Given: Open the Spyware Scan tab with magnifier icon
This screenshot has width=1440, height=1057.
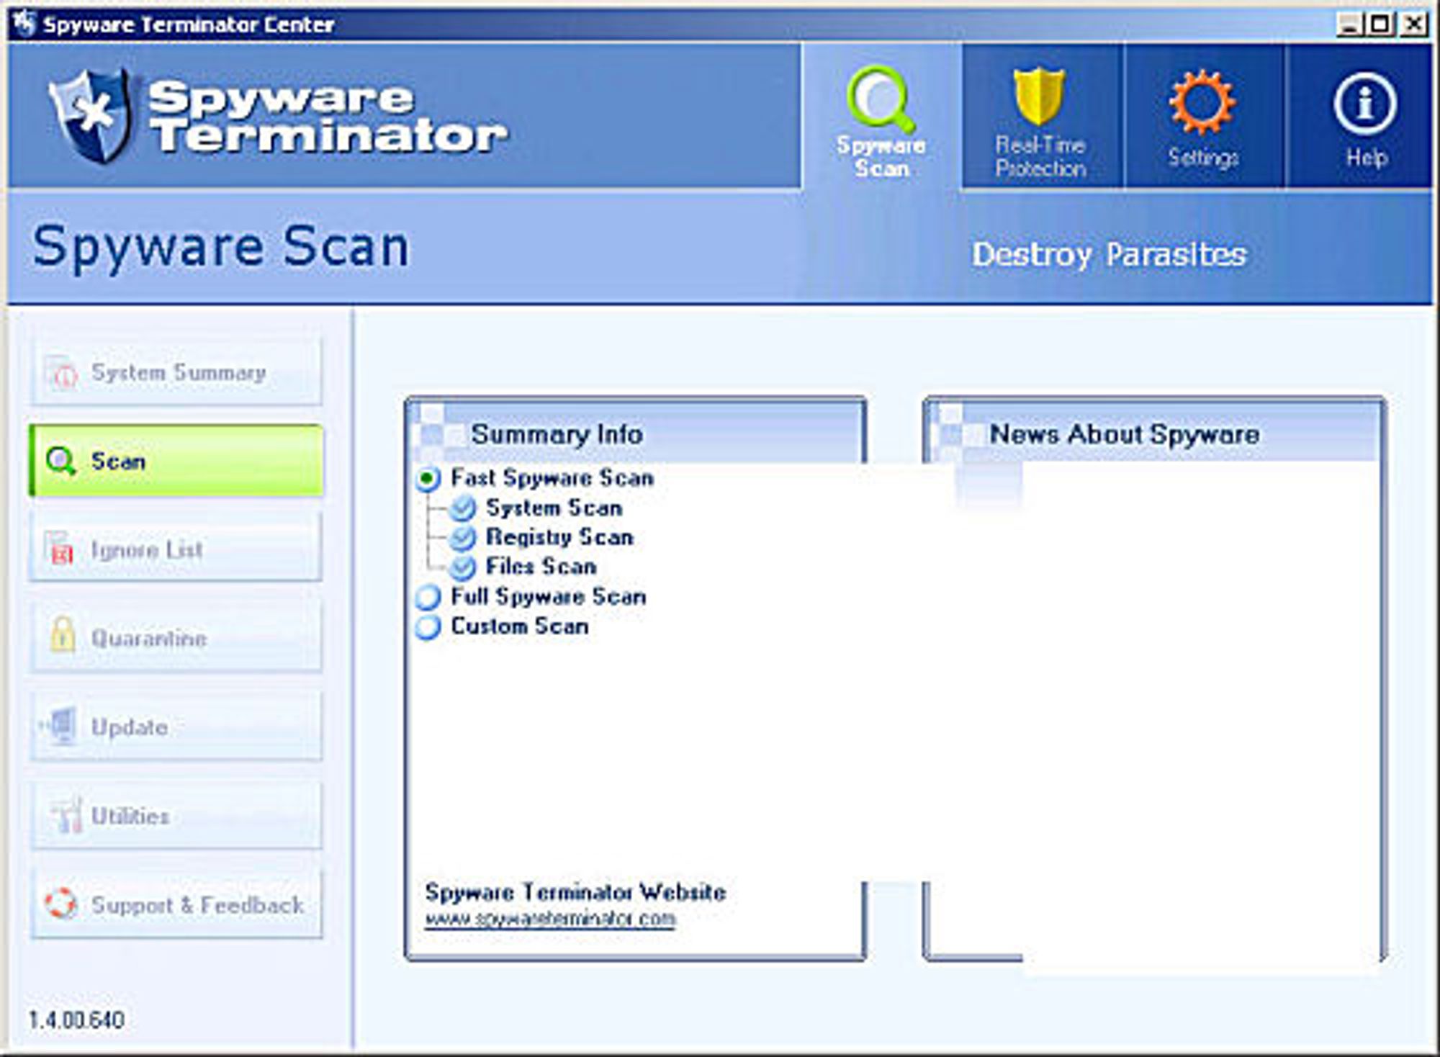Looking at the screenshot, I should tap(881, 117).
